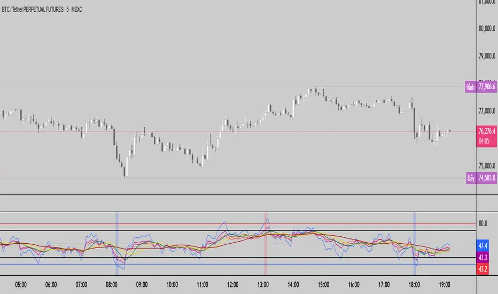Viewport: 498px width, 294px height.
Task: Click the 74,583.0 low price tag
Action: (x=487, y=178)
